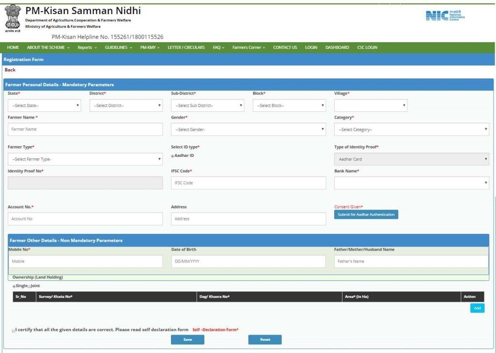Open the PM-KMY menu
Screen dimensions: 496x353
click(x=150, y=47)
